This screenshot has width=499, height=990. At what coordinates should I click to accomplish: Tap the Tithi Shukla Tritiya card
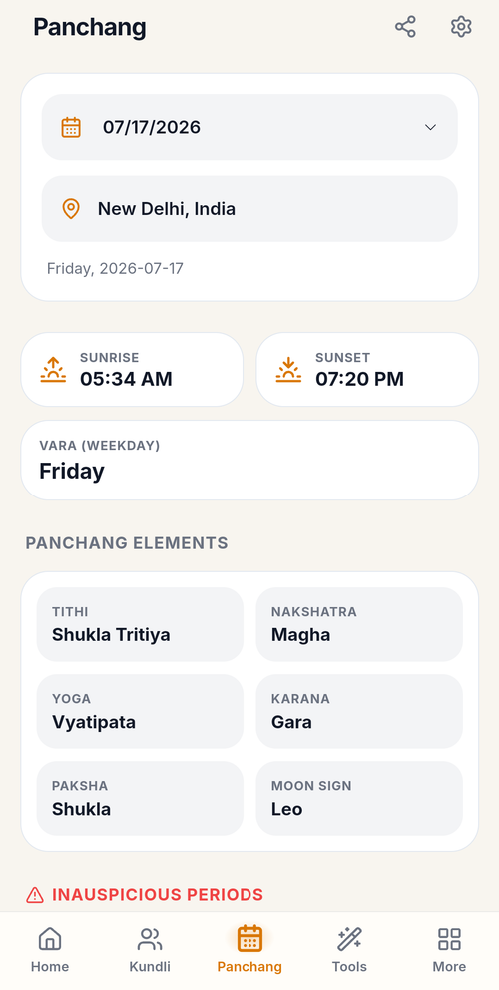pos(140,624)
